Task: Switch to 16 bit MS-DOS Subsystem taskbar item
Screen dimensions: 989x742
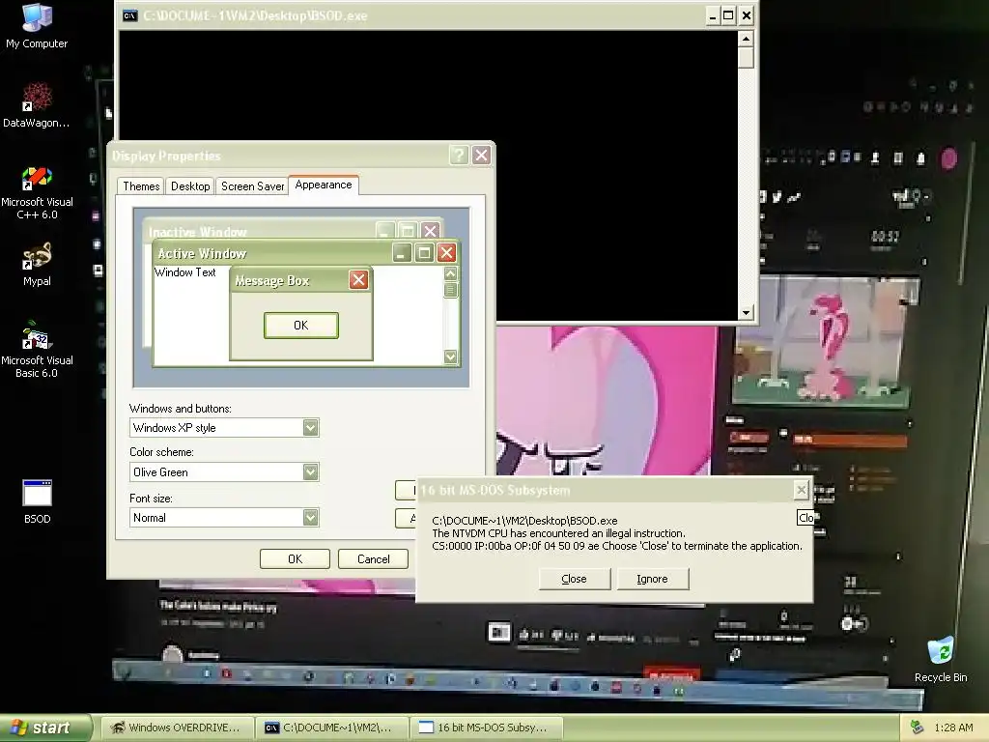Action: 487,728
